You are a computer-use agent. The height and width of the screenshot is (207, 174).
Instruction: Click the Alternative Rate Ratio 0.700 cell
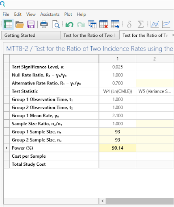tap(118, 83)
